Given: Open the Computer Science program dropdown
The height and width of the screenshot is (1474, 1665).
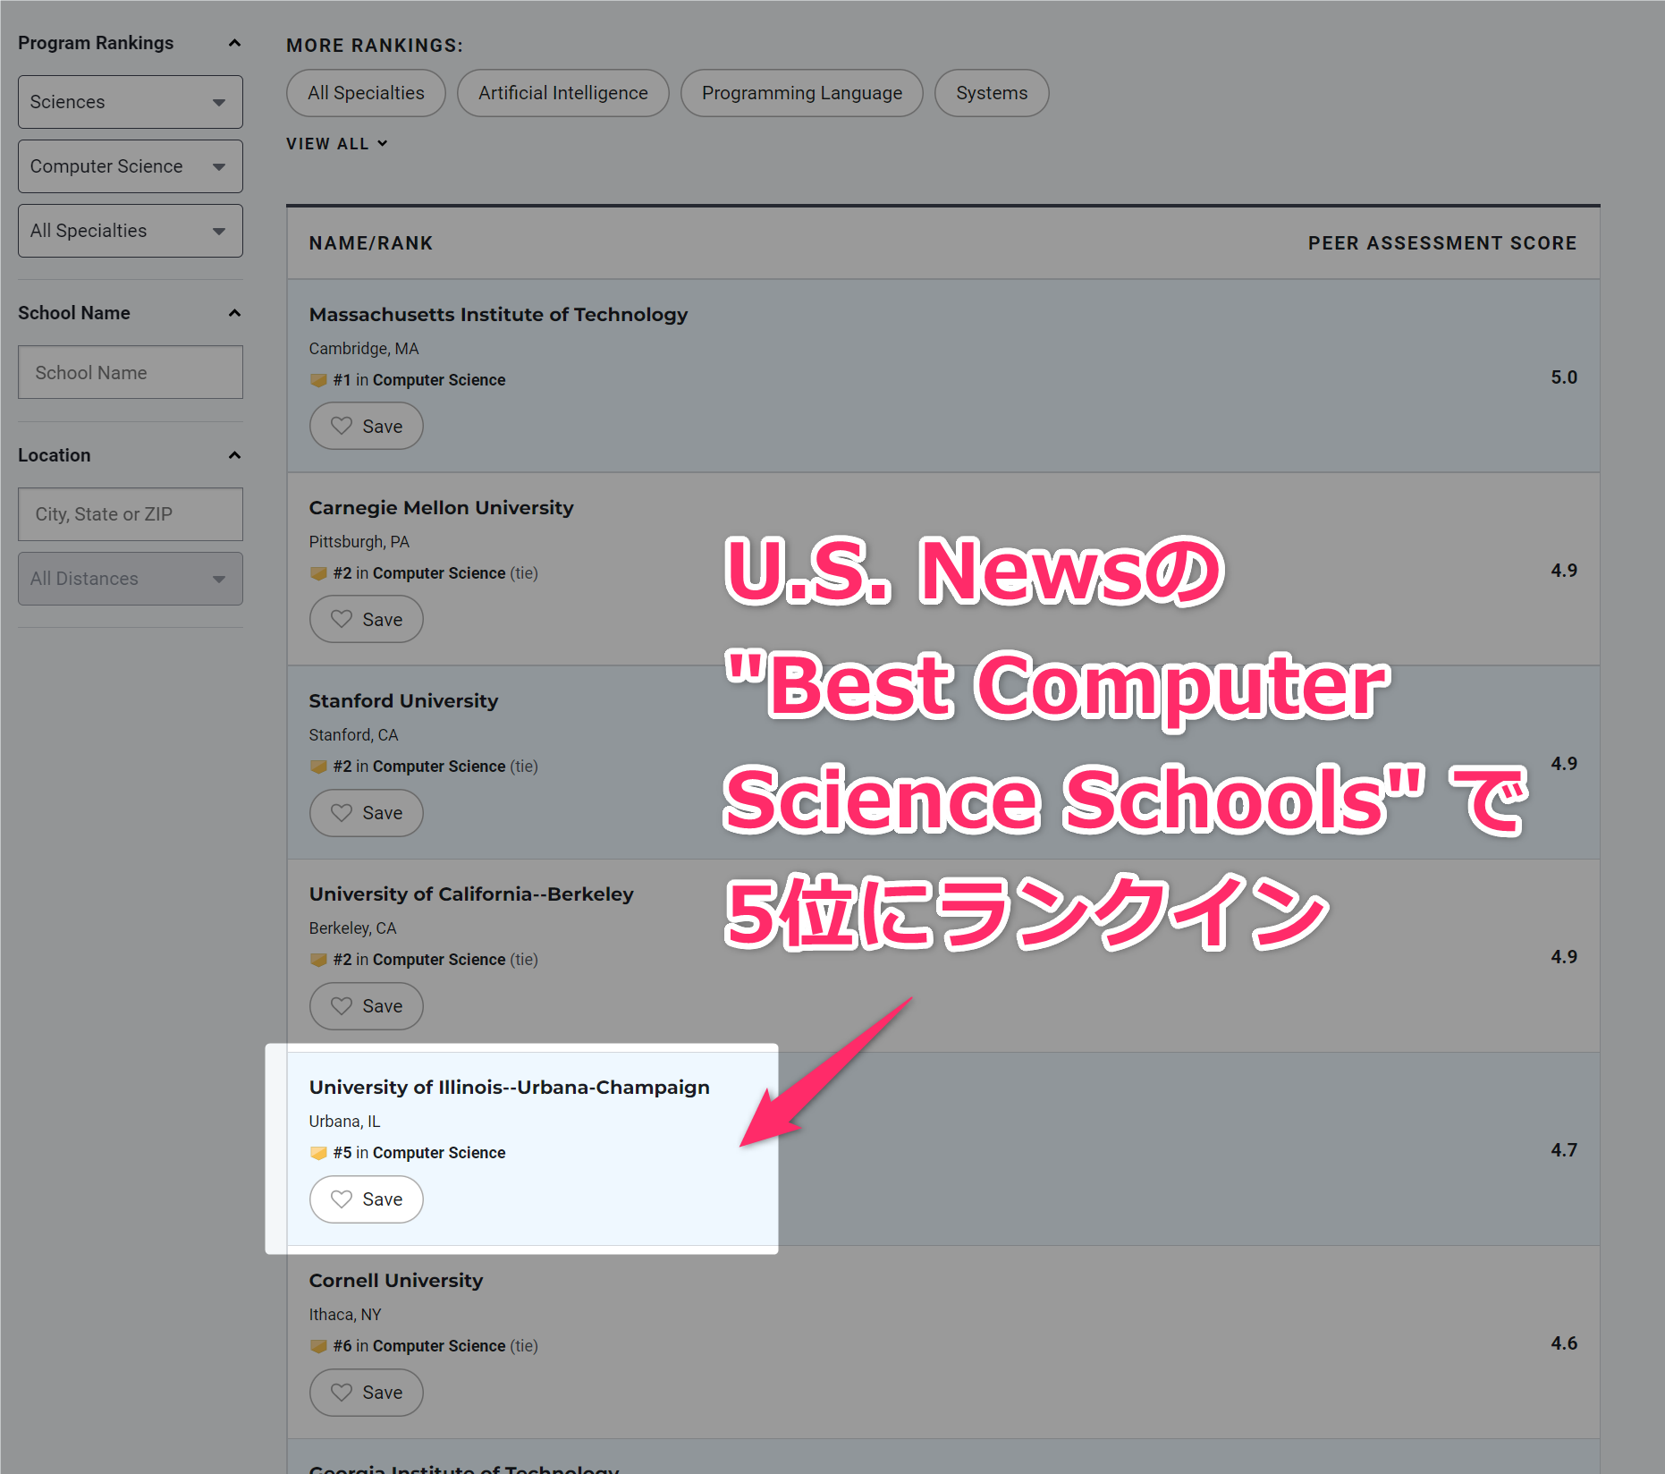Looking at the screenshot, I should [130, 165].
